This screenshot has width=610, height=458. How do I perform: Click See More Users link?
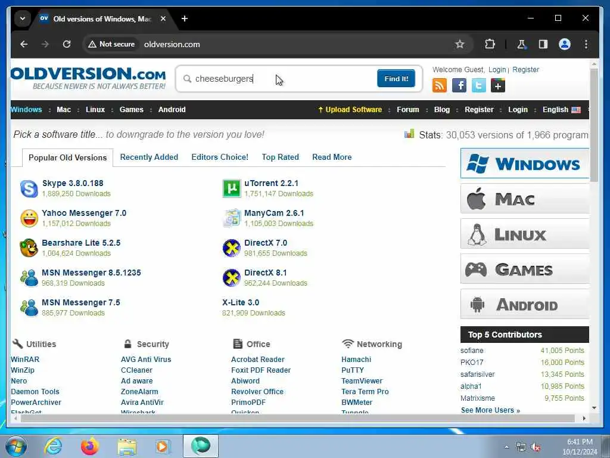click(490, 410)
